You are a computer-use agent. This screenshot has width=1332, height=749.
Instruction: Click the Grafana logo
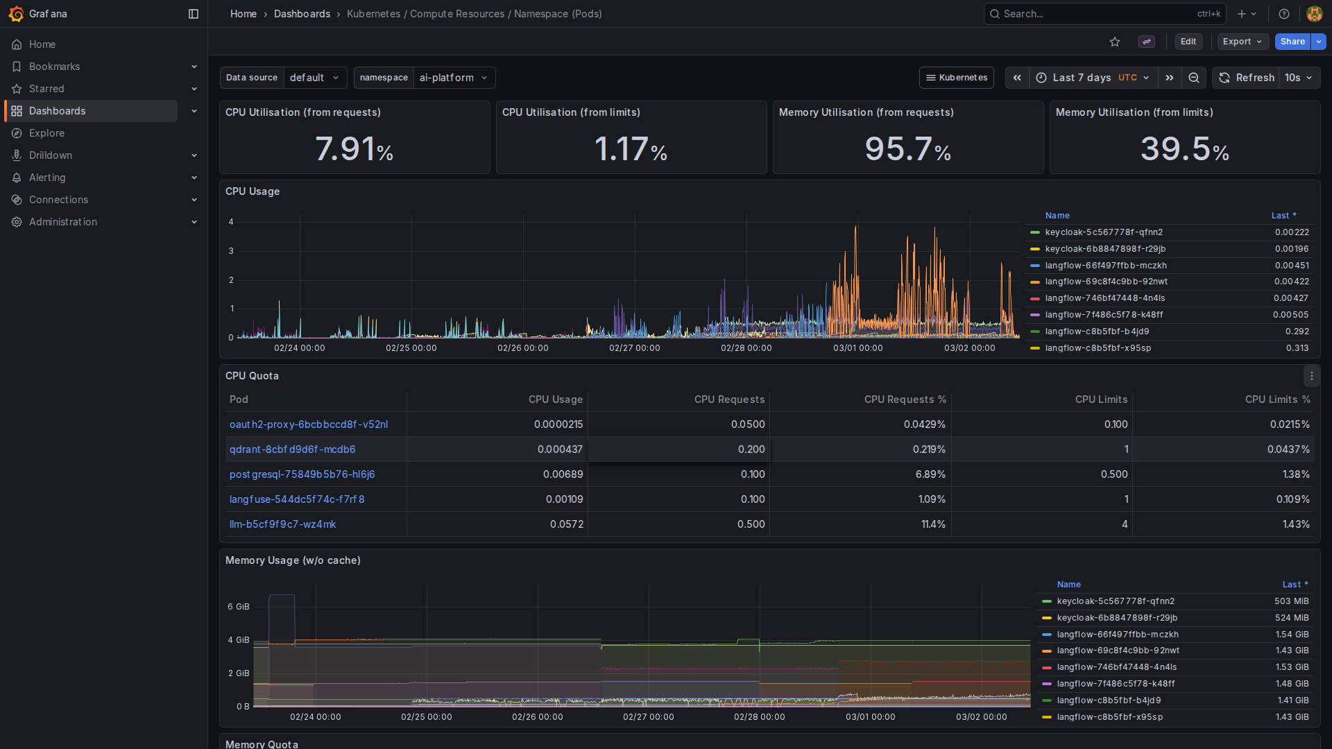click(x=16, y=14)
